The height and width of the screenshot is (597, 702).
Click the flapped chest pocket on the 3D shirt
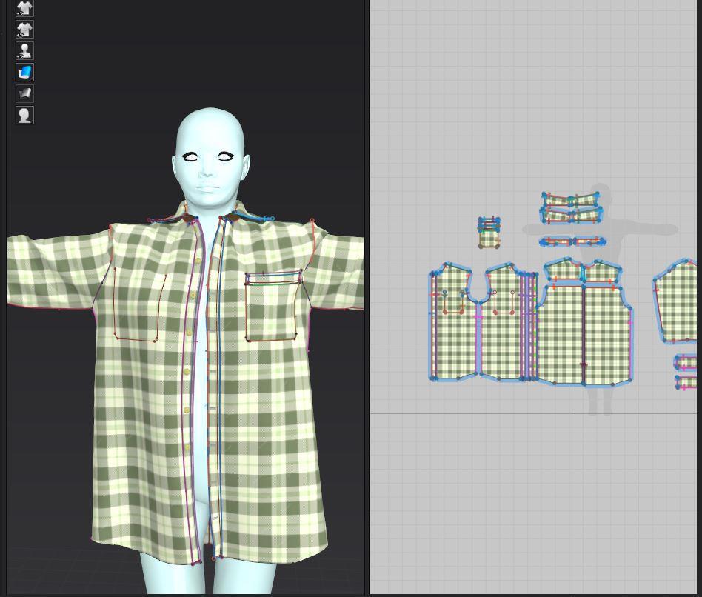(272, 307)
